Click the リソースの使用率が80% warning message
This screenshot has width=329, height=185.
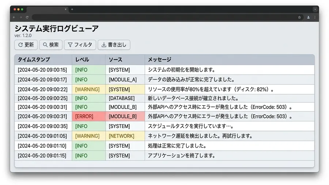pos(211,89)
